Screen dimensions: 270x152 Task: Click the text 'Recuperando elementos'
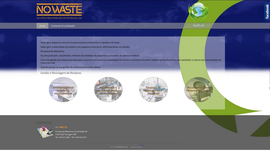52,51
